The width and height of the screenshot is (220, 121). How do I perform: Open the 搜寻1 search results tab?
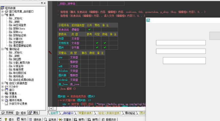(x=79, y=119)
